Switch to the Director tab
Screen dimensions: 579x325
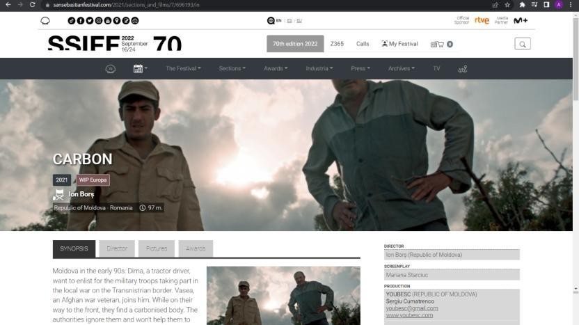117,248
